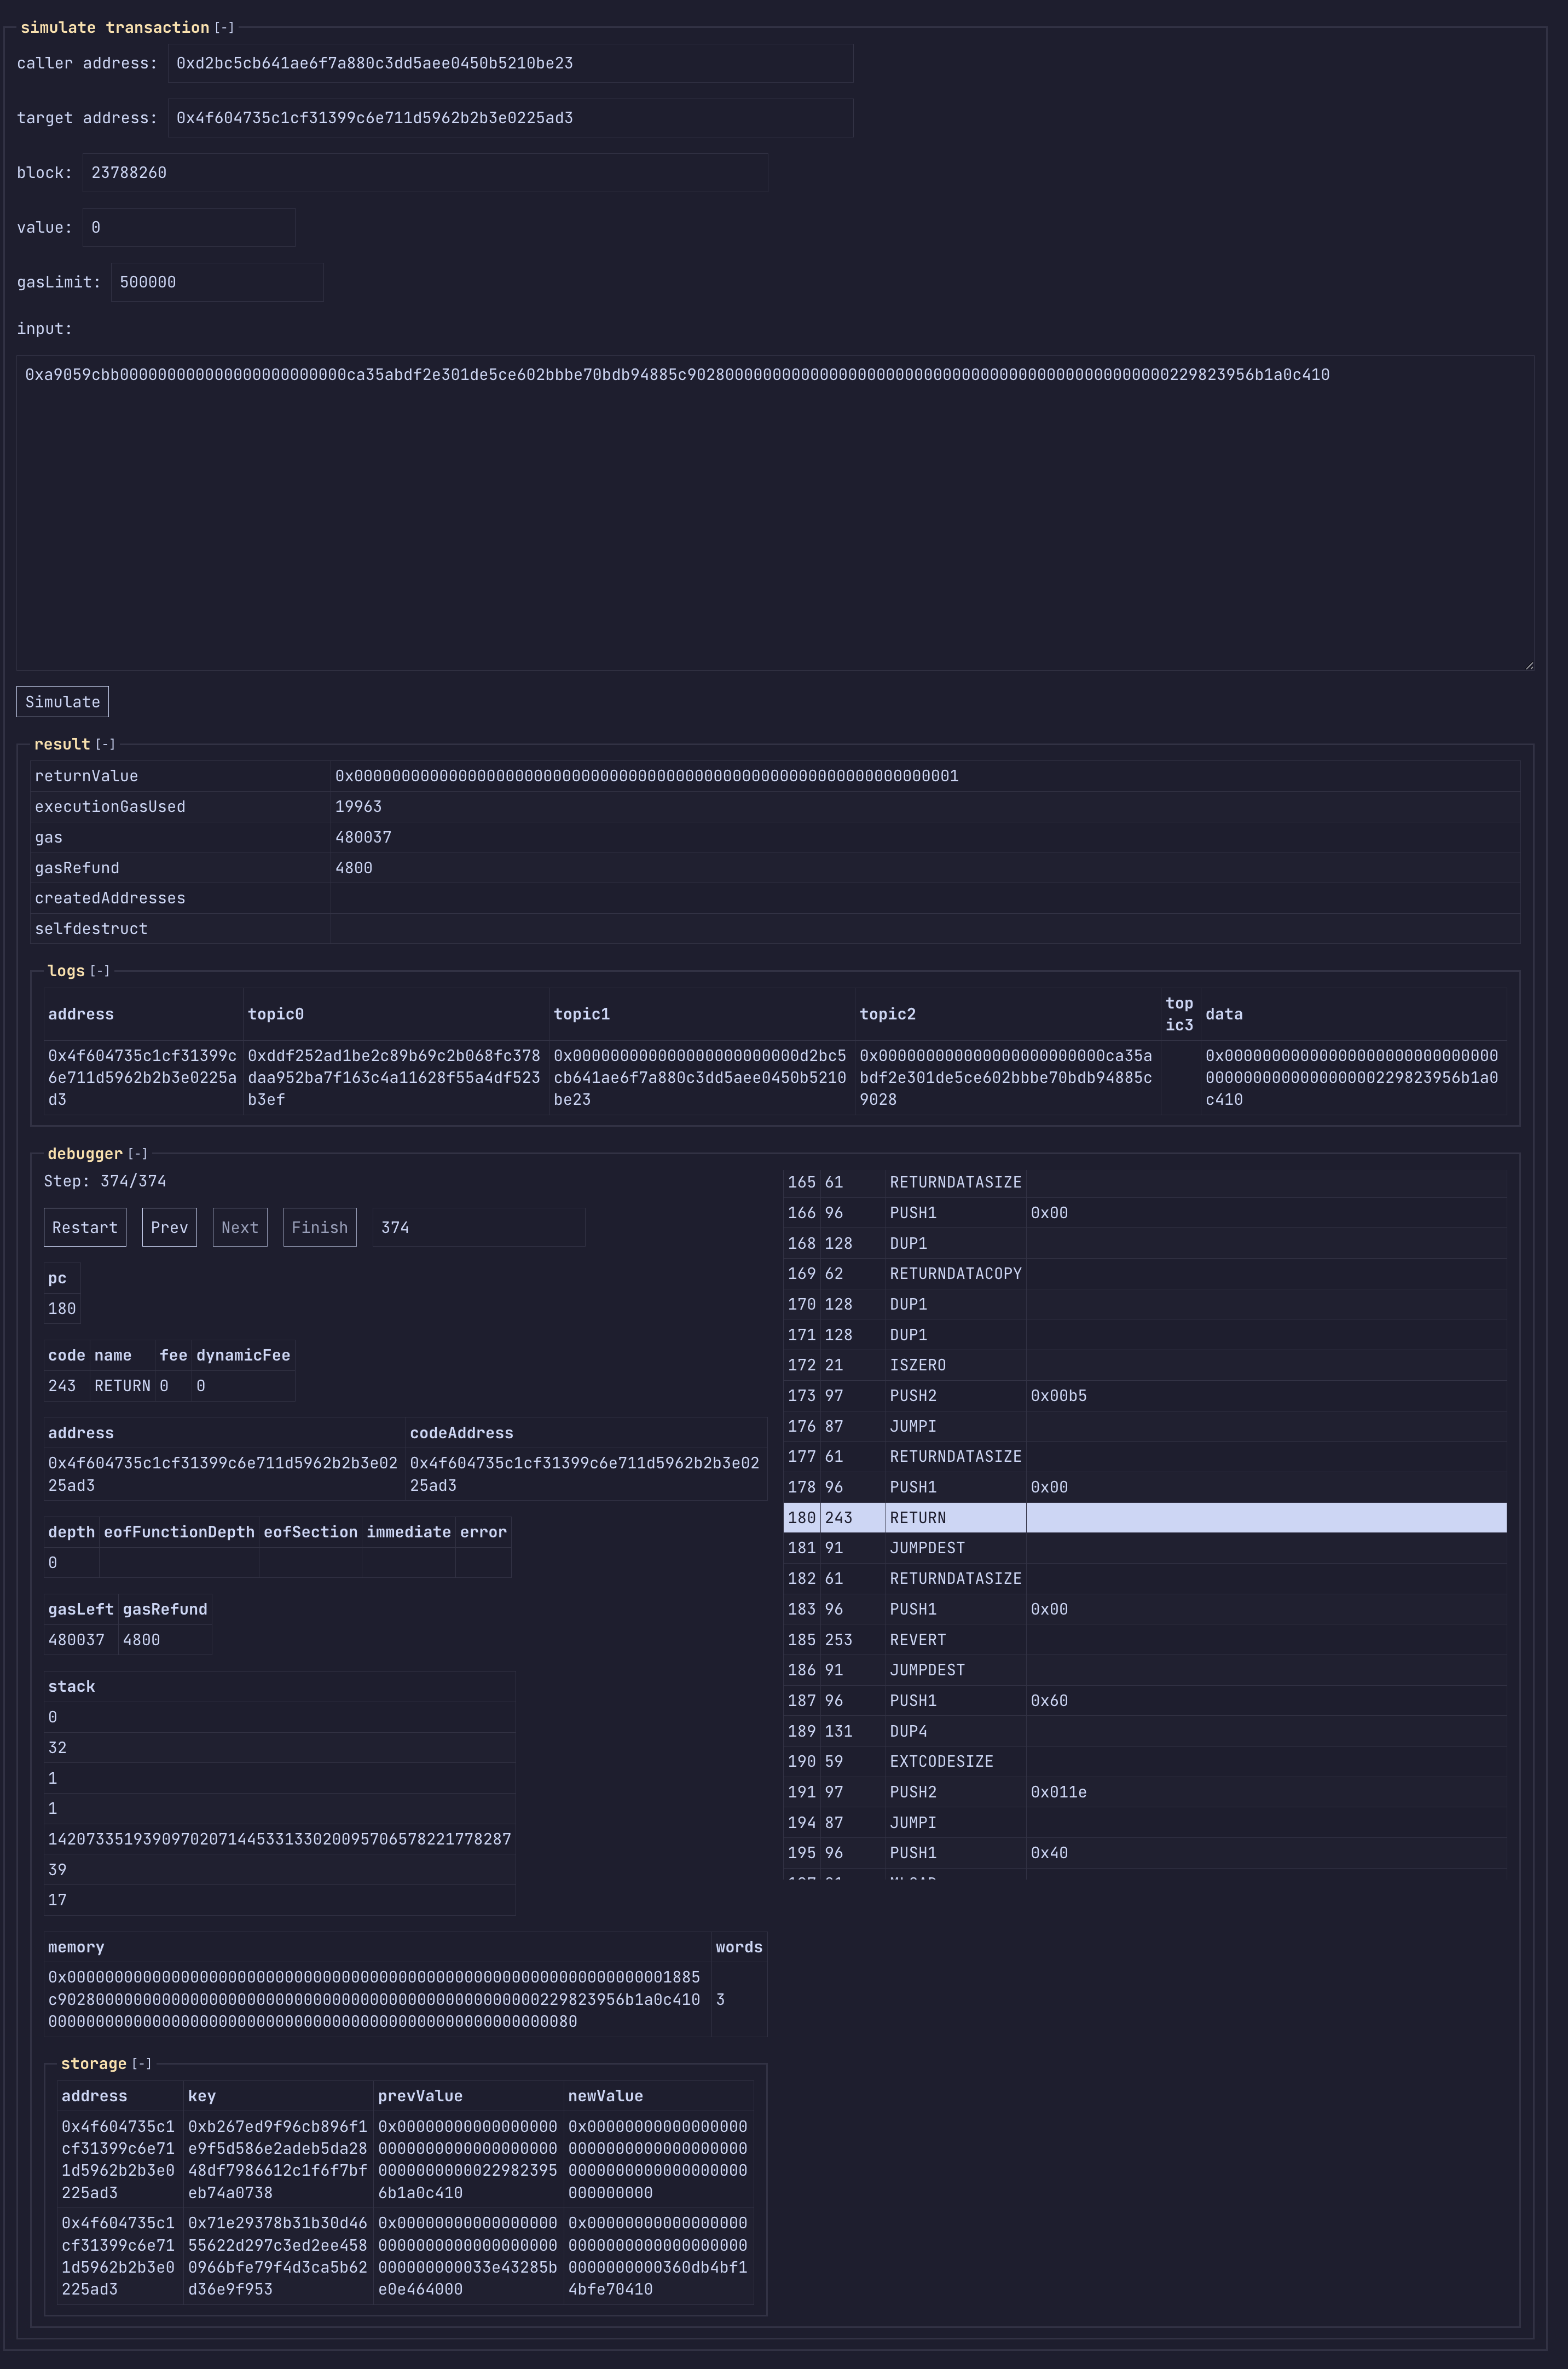This screenshot has height=2369, width=1568.
Task: Select PUSH2 0x011e opcode row
Action: [x=1145, y=1792]
